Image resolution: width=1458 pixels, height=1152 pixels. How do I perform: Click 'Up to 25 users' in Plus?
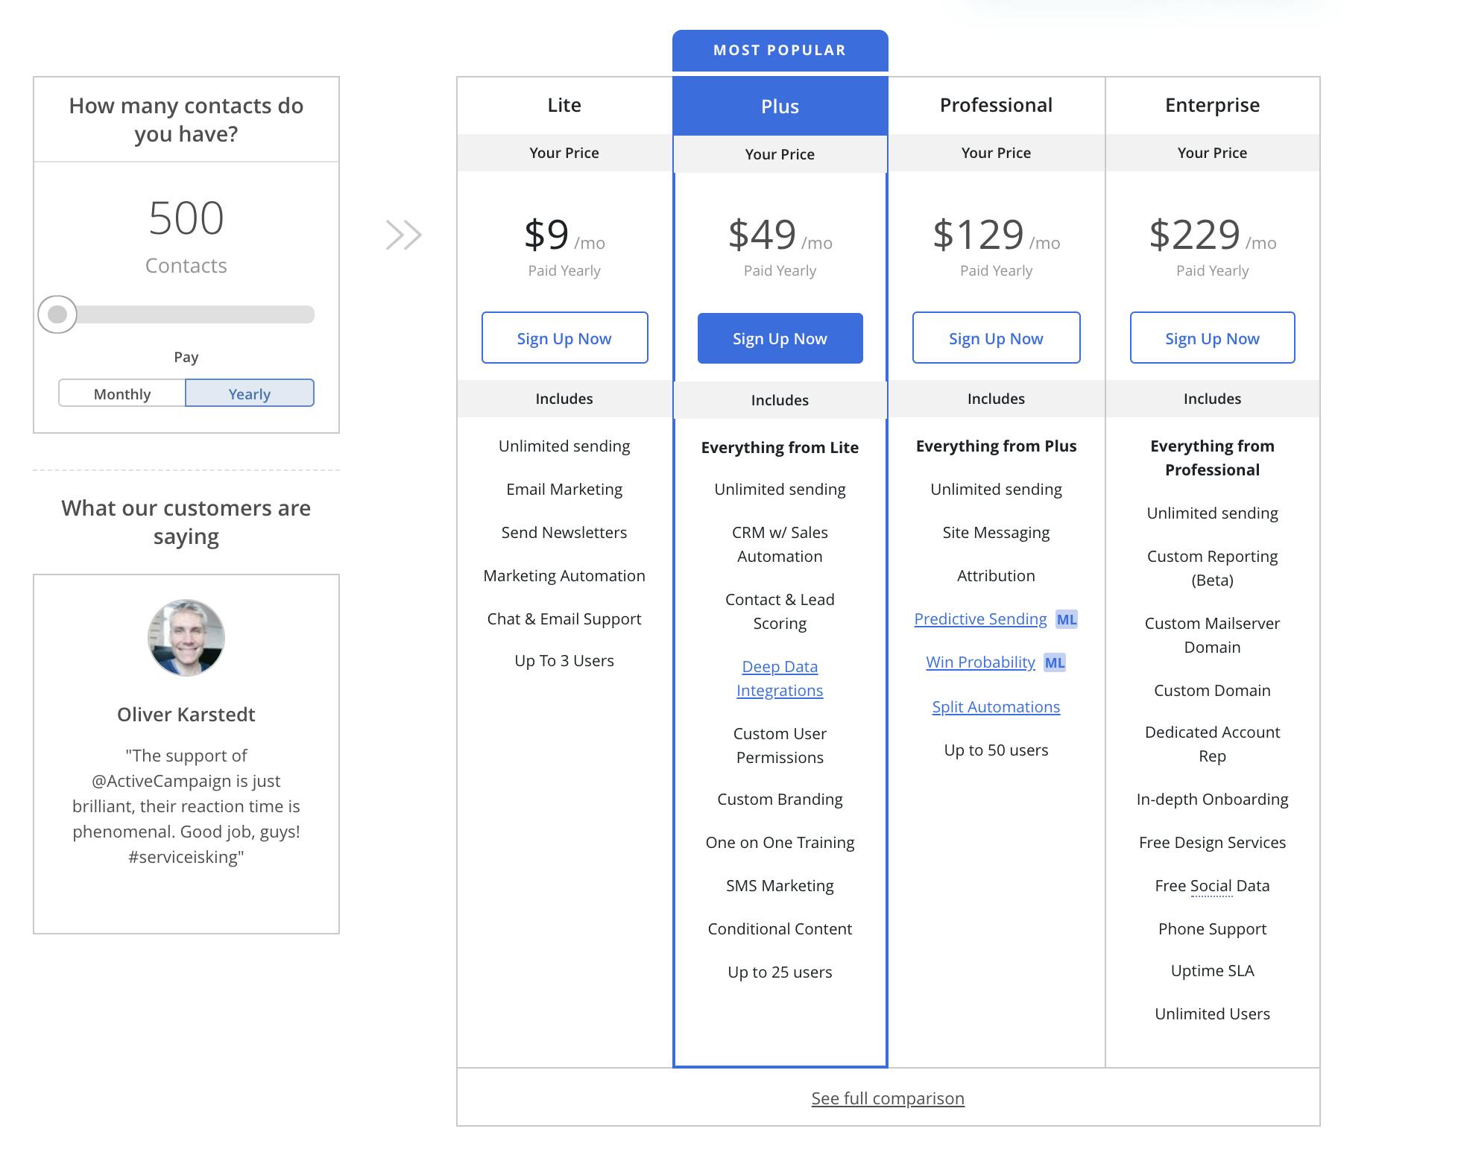[x=780, y=972]
